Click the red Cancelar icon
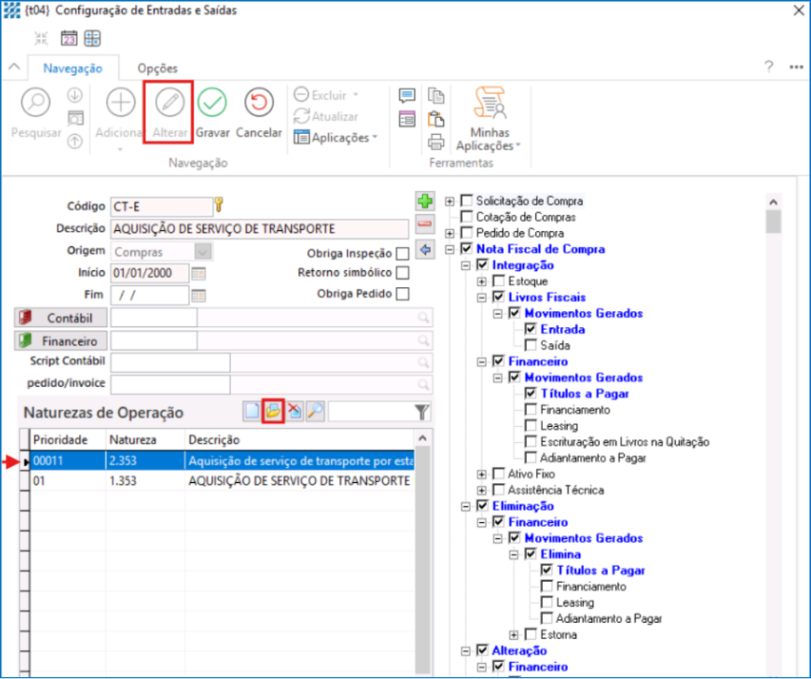This screenshot has height=679, width=811. click(259, 103)
